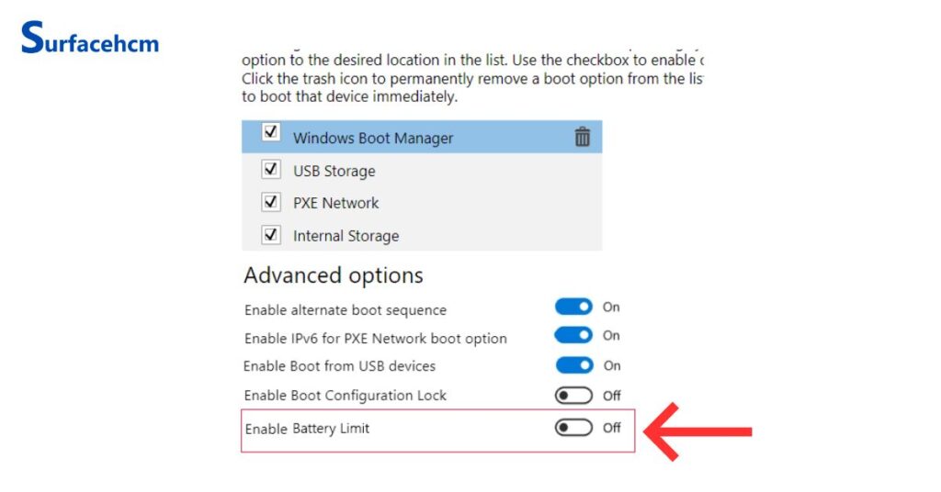Turn off the alternate boot sequence switch

coord(573,307)
